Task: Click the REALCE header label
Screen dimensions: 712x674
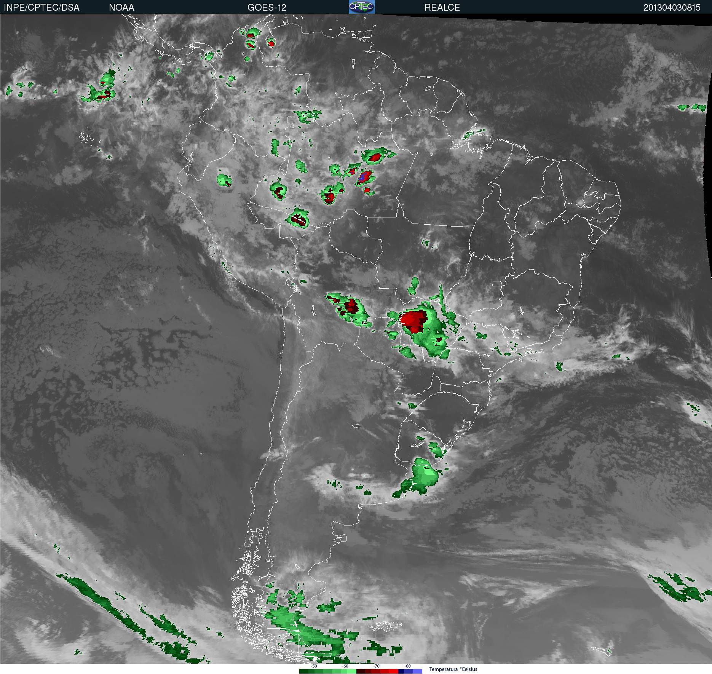Action: 442,8
